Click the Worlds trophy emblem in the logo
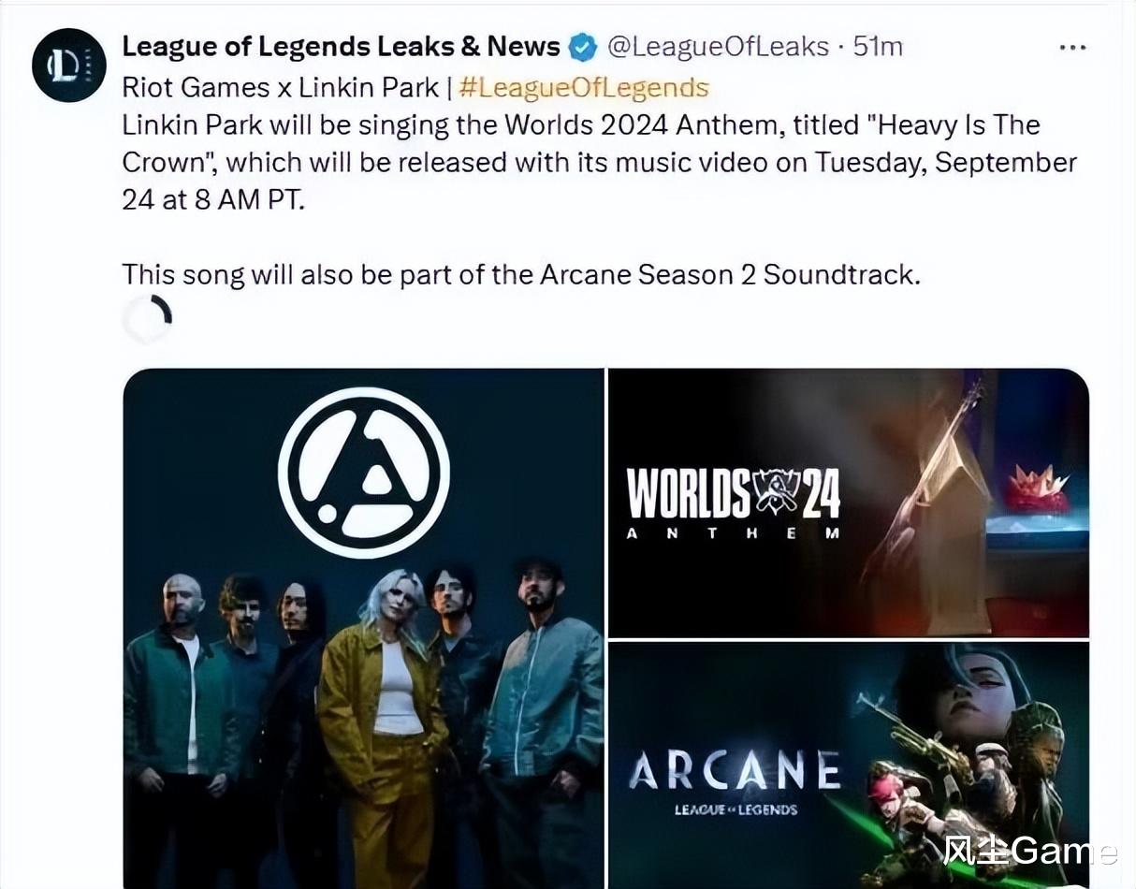1136x889 pixels. point(776,493)
